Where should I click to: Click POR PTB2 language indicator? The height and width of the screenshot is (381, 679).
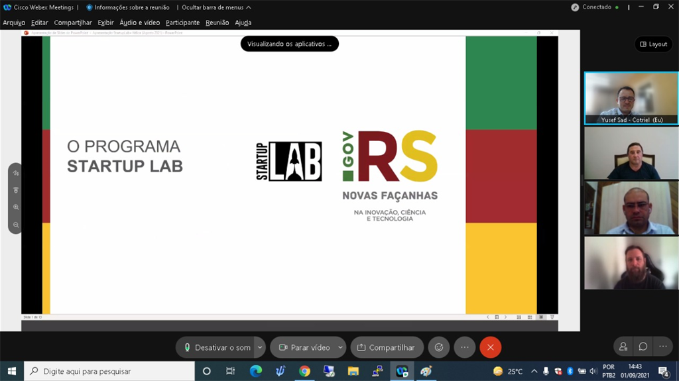point(609,371)
